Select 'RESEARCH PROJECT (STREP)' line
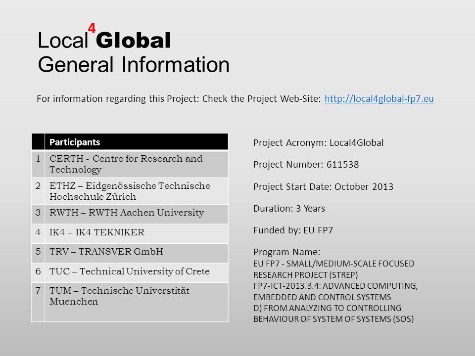This screenshot has width=475, height=356. (305, 275)
